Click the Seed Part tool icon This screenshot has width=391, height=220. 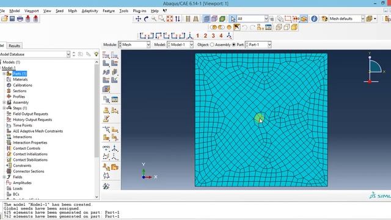pos(106,55)
